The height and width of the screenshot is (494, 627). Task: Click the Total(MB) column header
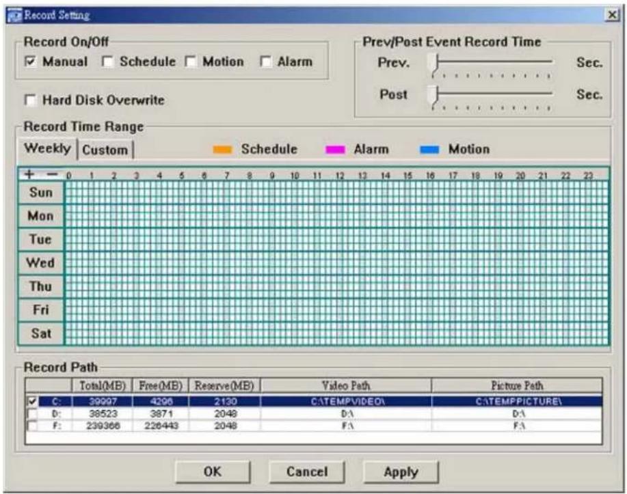103,385
